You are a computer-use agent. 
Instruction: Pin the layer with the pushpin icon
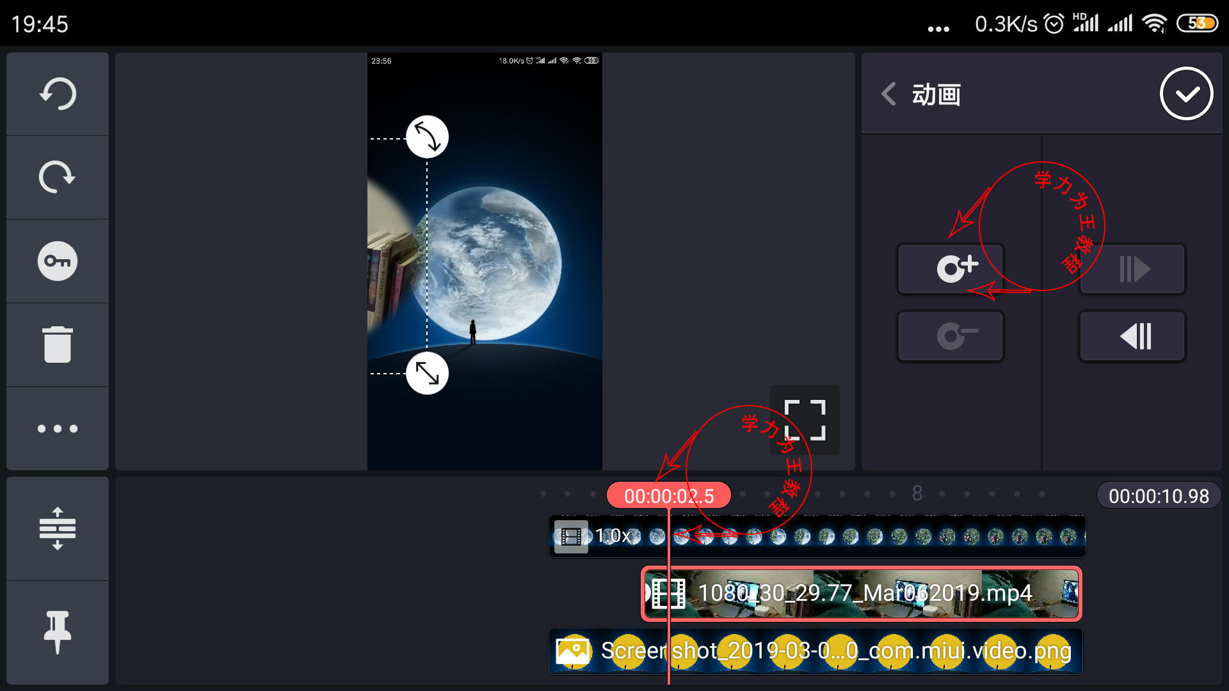pyautogui.click(x=58, y=632)
